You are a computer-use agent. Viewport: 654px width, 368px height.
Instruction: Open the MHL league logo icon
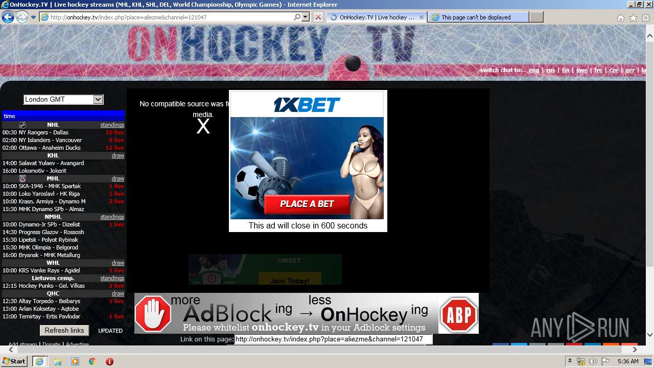[x=22, y=178]
